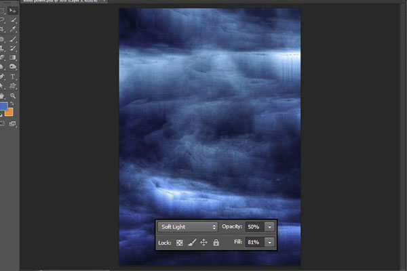Viewport: 407px width, 271px height.
Task: Click the Opacity 50% value field
Action: click(255, 227)
